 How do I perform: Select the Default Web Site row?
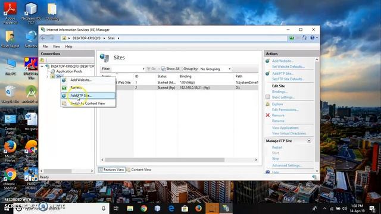(179, 83)
